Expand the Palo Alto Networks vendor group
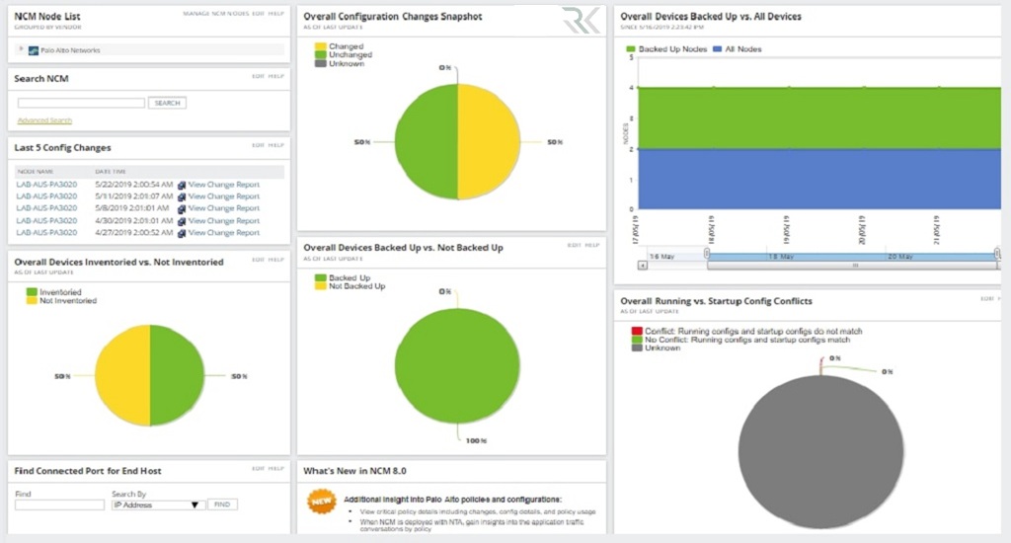This screenshot has width=1011, height=543. point(21,49)
